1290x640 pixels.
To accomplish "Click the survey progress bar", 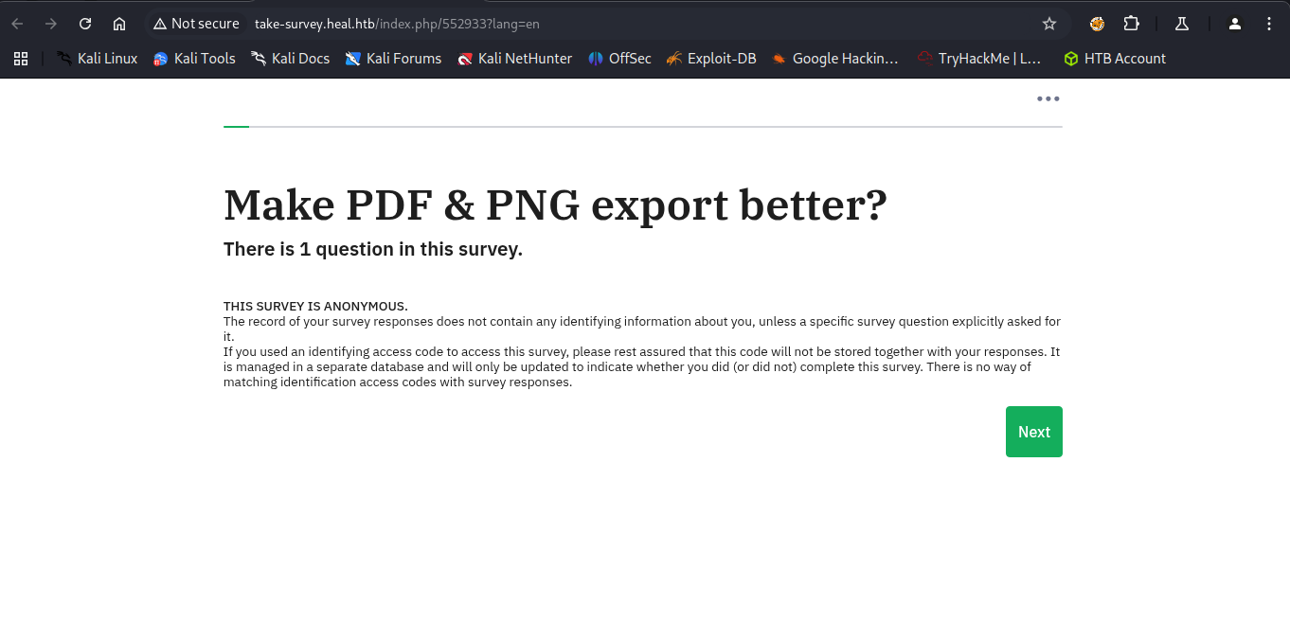I will click(642, 126).
